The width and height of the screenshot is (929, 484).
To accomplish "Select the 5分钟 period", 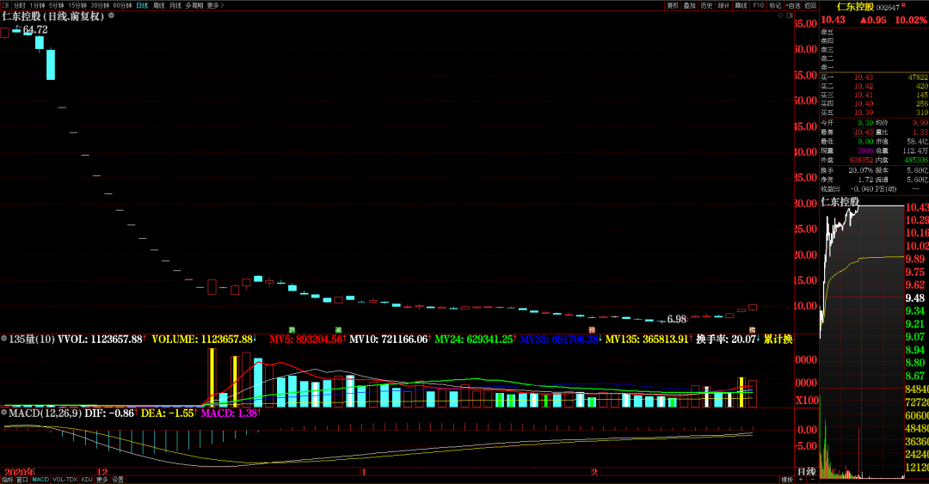I will 56,5.
